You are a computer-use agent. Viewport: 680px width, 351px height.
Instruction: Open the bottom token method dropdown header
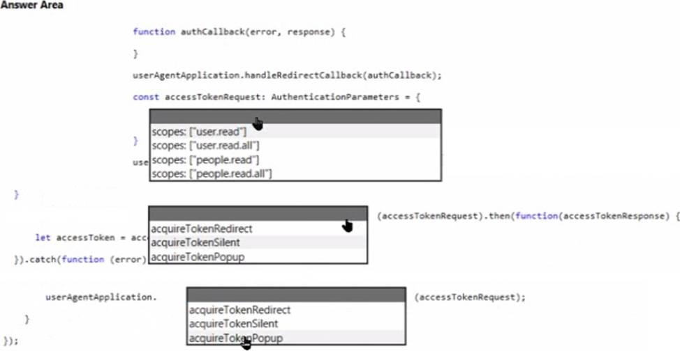click(x=296, y=295)
